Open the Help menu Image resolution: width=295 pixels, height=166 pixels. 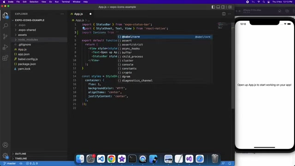[85, 2]
